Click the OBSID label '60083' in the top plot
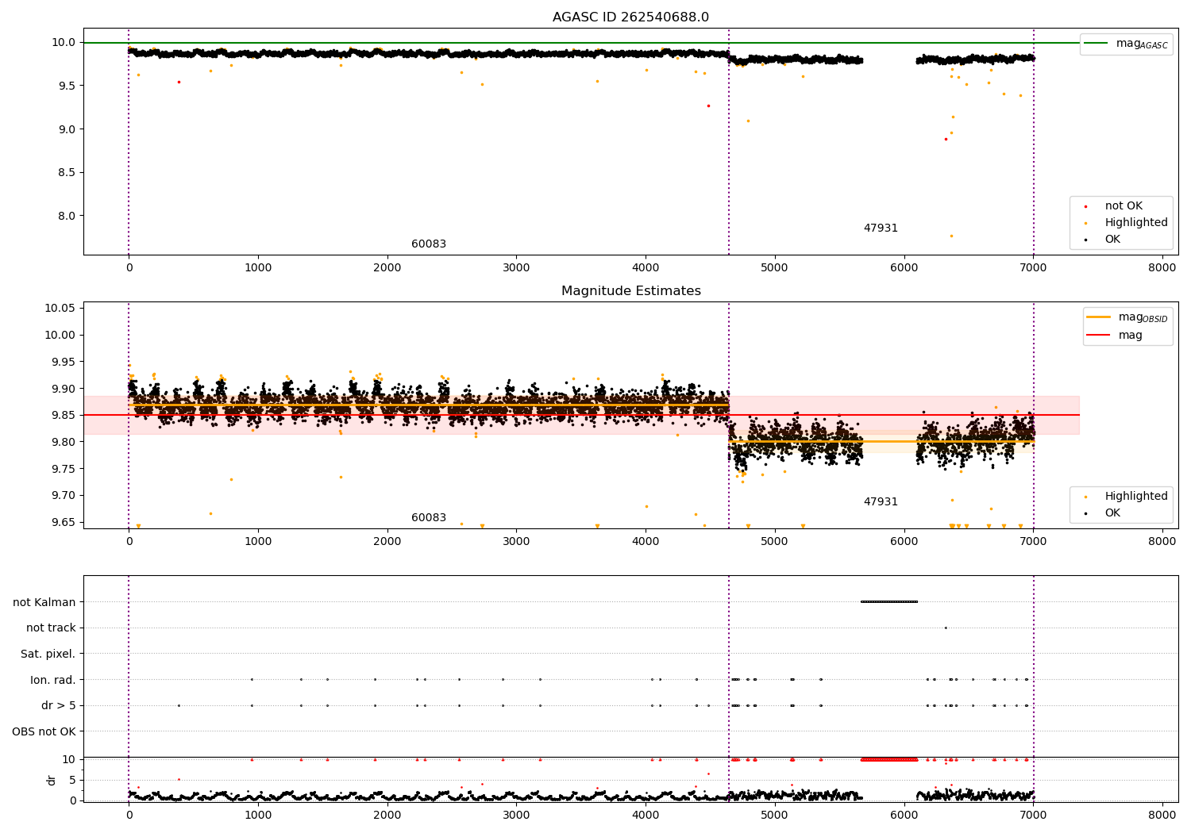Image resolution: width=1191 pixels, height=833 pixels. pyautogui.click(x=429, y=244)
